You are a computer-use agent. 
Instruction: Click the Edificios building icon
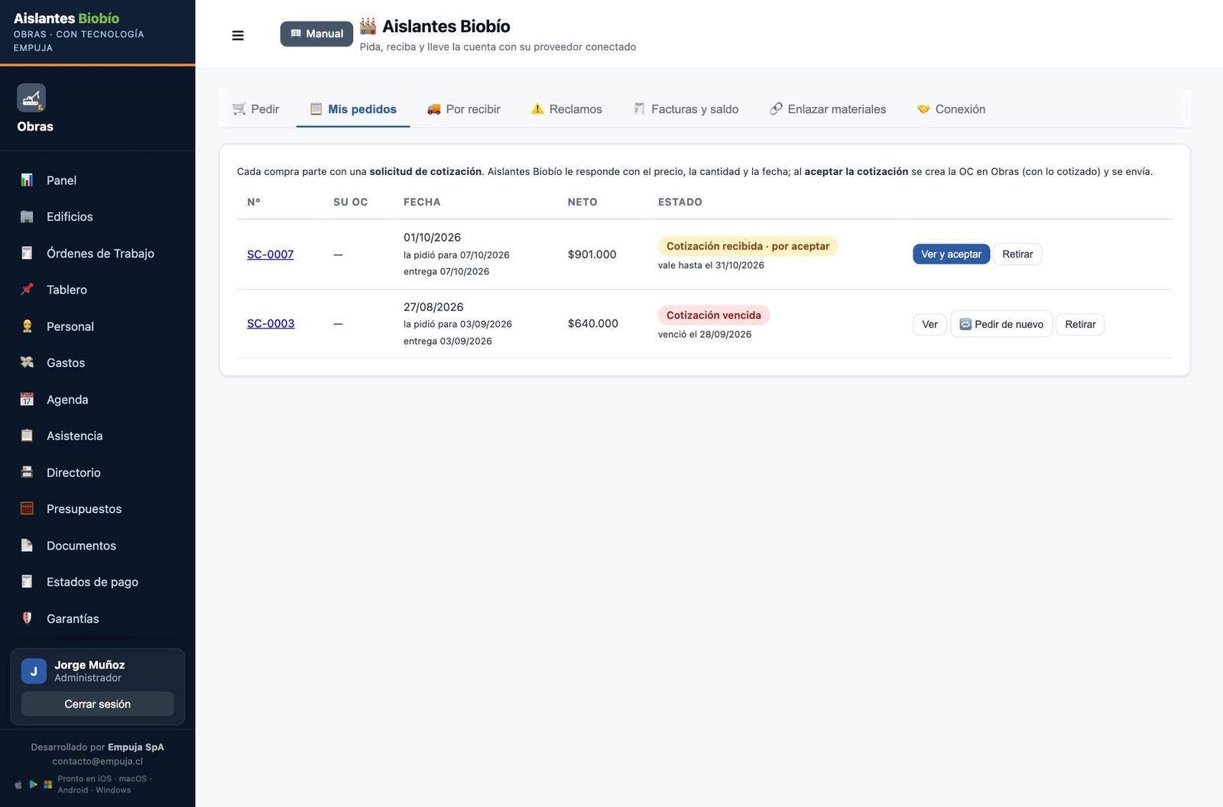27,216
